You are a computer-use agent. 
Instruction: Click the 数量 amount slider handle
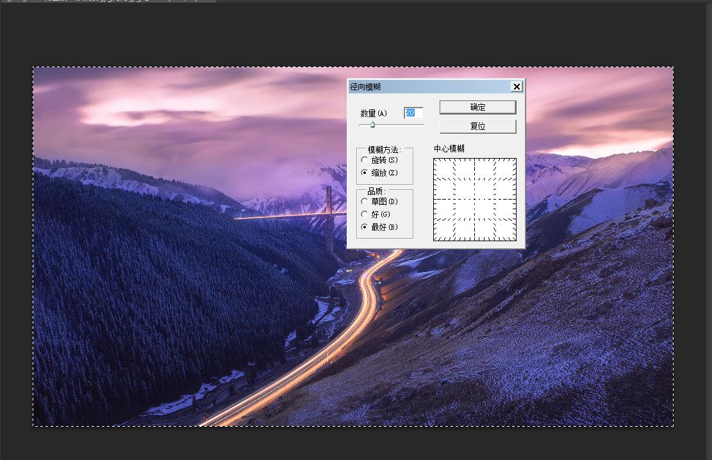(372, 125)
